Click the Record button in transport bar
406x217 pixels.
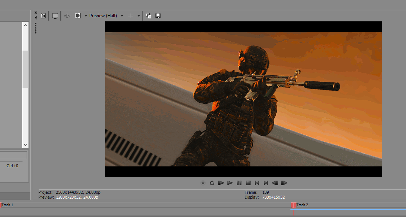tap(203, 183)
